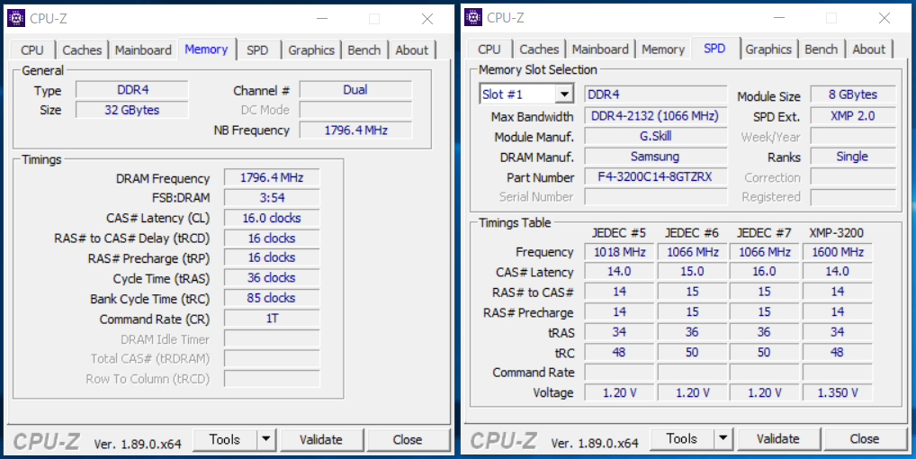
Task: Click the Tools button in left window
Action: pos(225,440)
